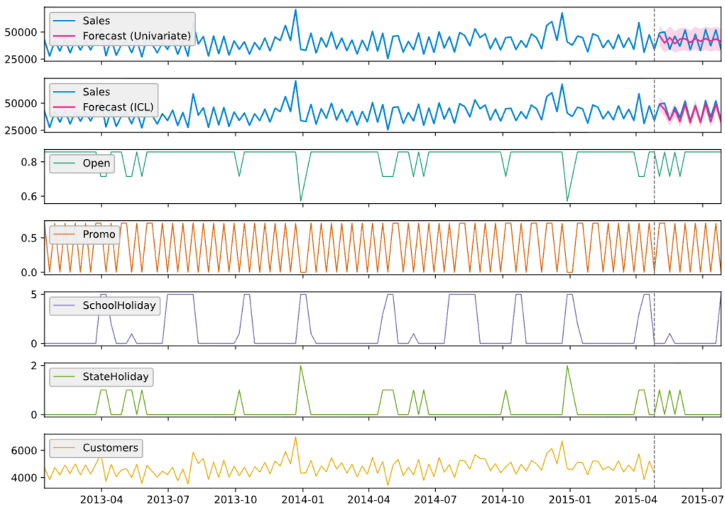Click the 2 y-axis tick in StateHoliday panel
The height and width of the screenshot is (509, 725).
pyautogui.click(x=36, y=366)
